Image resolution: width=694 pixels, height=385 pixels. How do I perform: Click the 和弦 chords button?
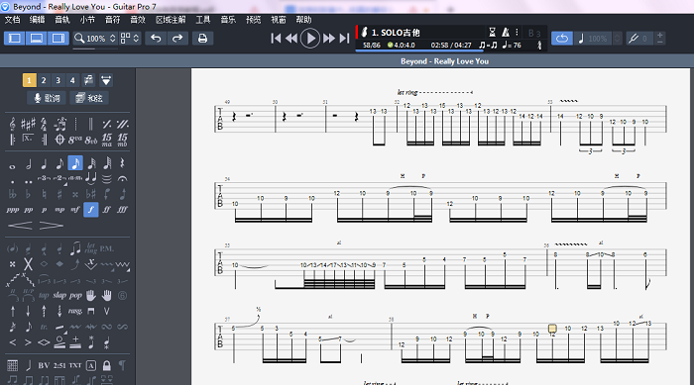point(89,98)
